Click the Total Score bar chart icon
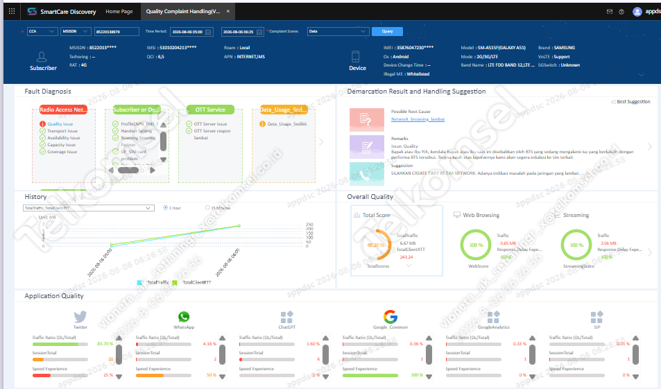661x389 pixels. point(357,215)
